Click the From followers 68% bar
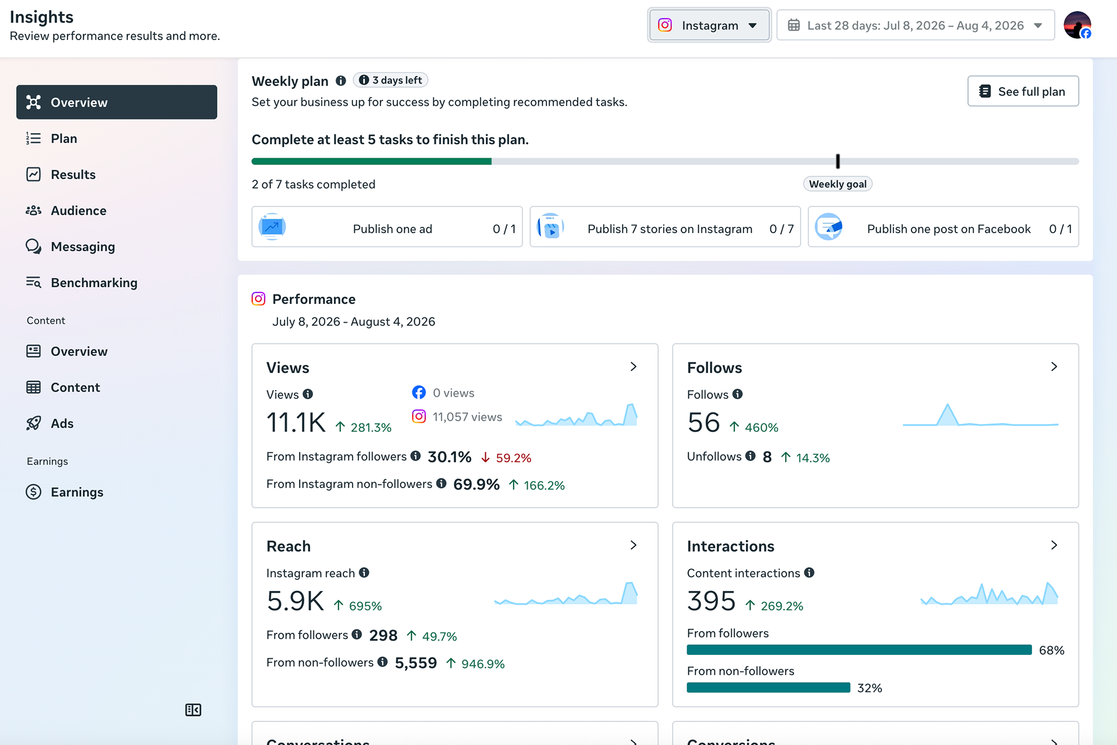Screen dimensions: 1117x745 859,650
